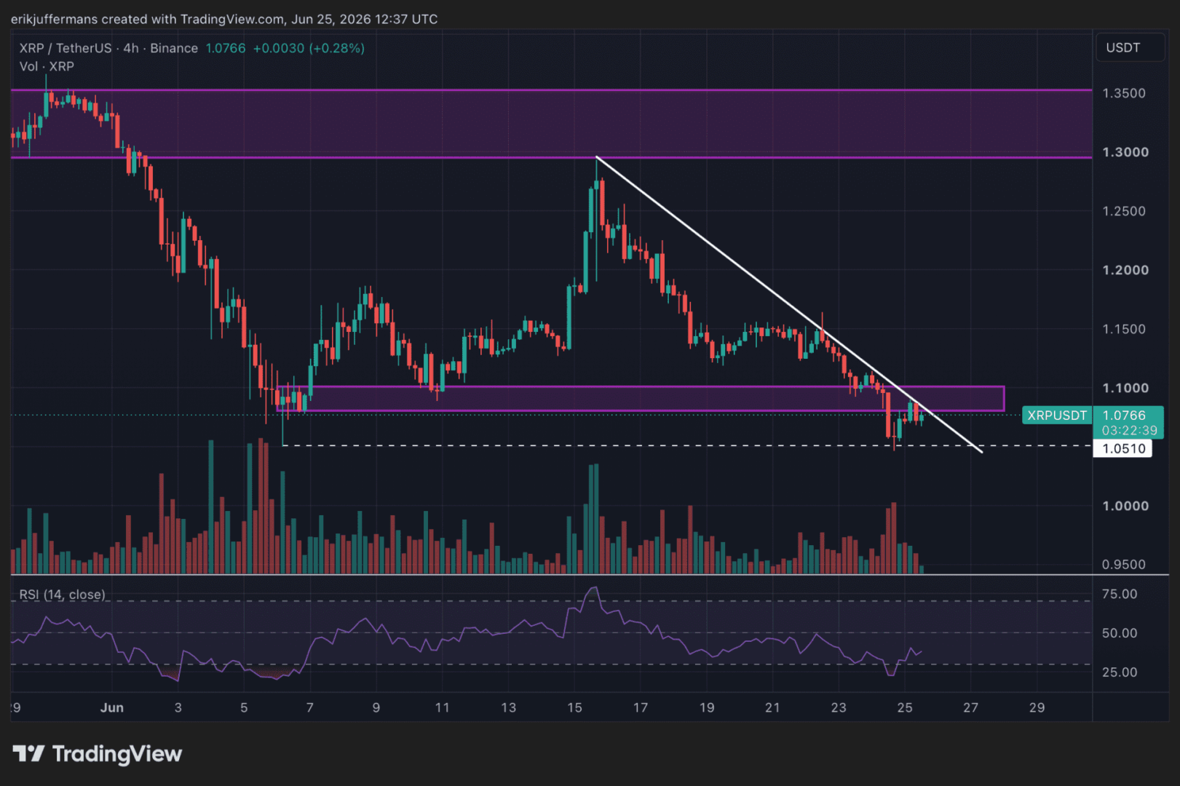Select the XRPUSDT price label tag
Image resolution: width=1180 pixels, height=786 pixels.
coord(1056,416)
